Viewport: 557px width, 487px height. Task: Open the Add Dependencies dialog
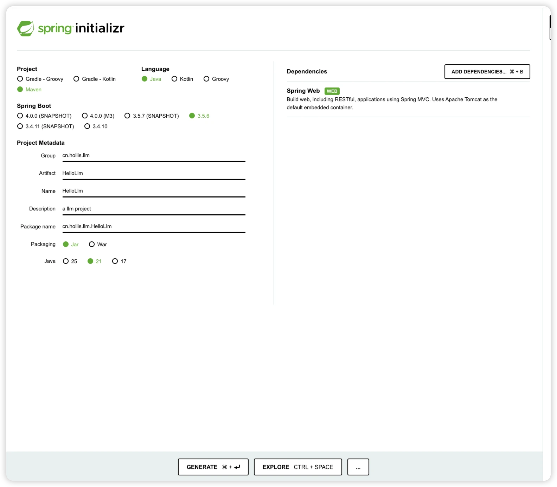tap(487, 72)
